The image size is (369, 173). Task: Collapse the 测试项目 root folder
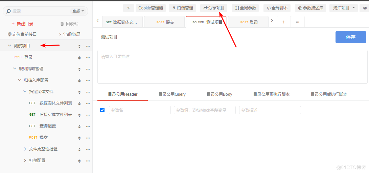point(9,46)
